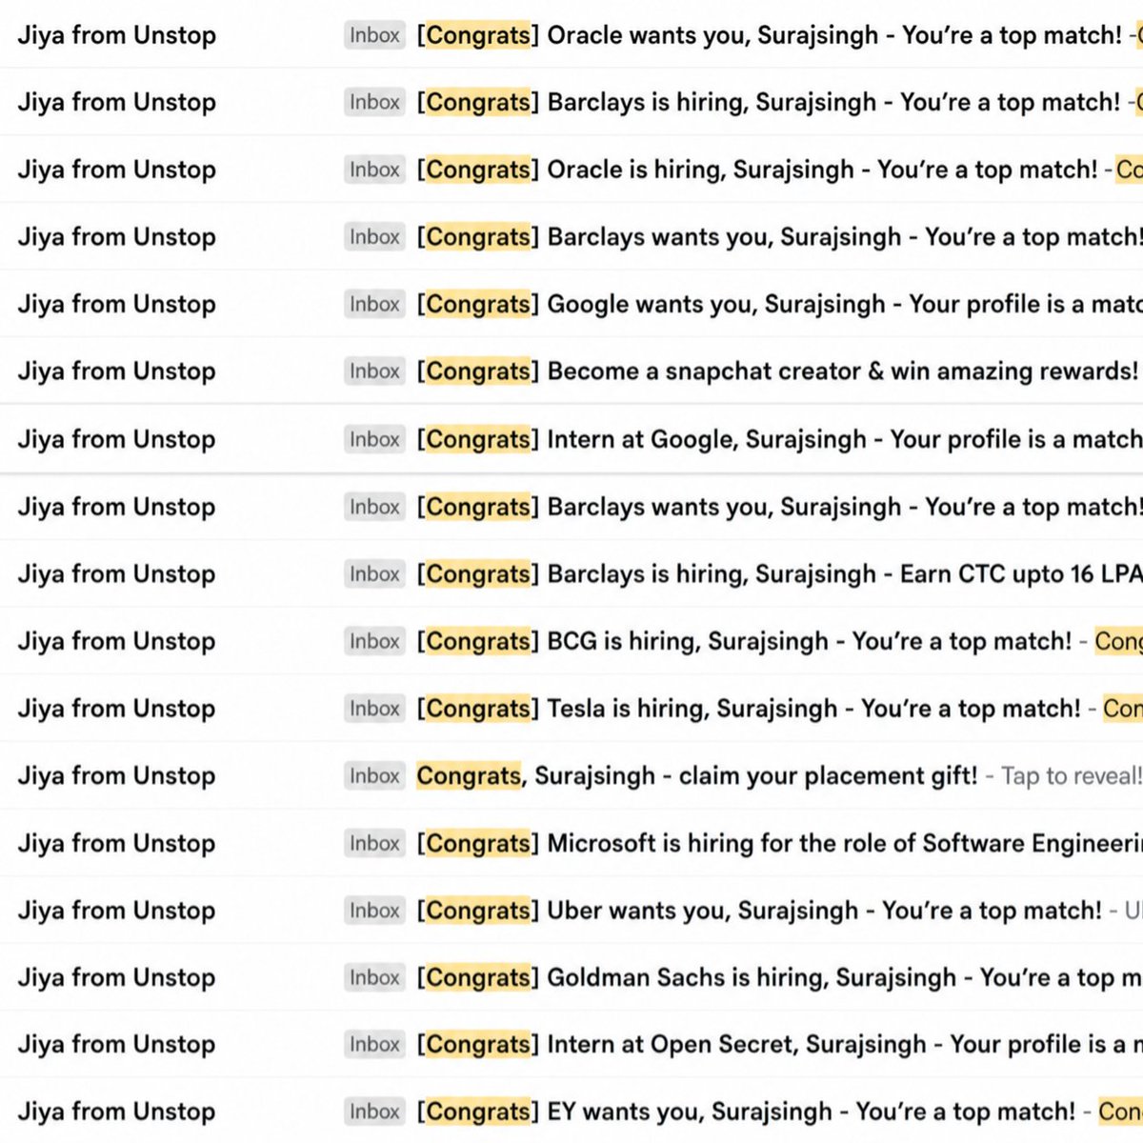Image resolution: width=1143 pixels, height=1143 pixels.
Task: Click Inbox label on 'Tesla is hiring' row
Action: 374,709
